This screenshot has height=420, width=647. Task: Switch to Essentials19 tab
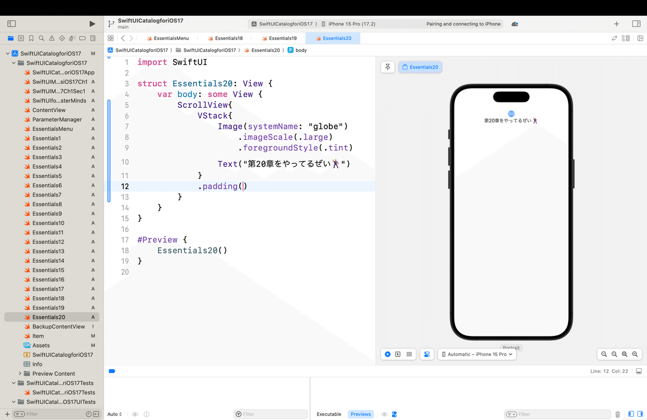[279, 38]
